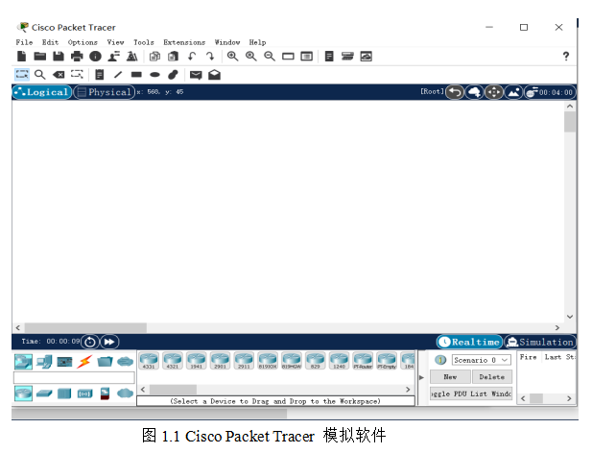Open the Tools menu

pos(144,42)
